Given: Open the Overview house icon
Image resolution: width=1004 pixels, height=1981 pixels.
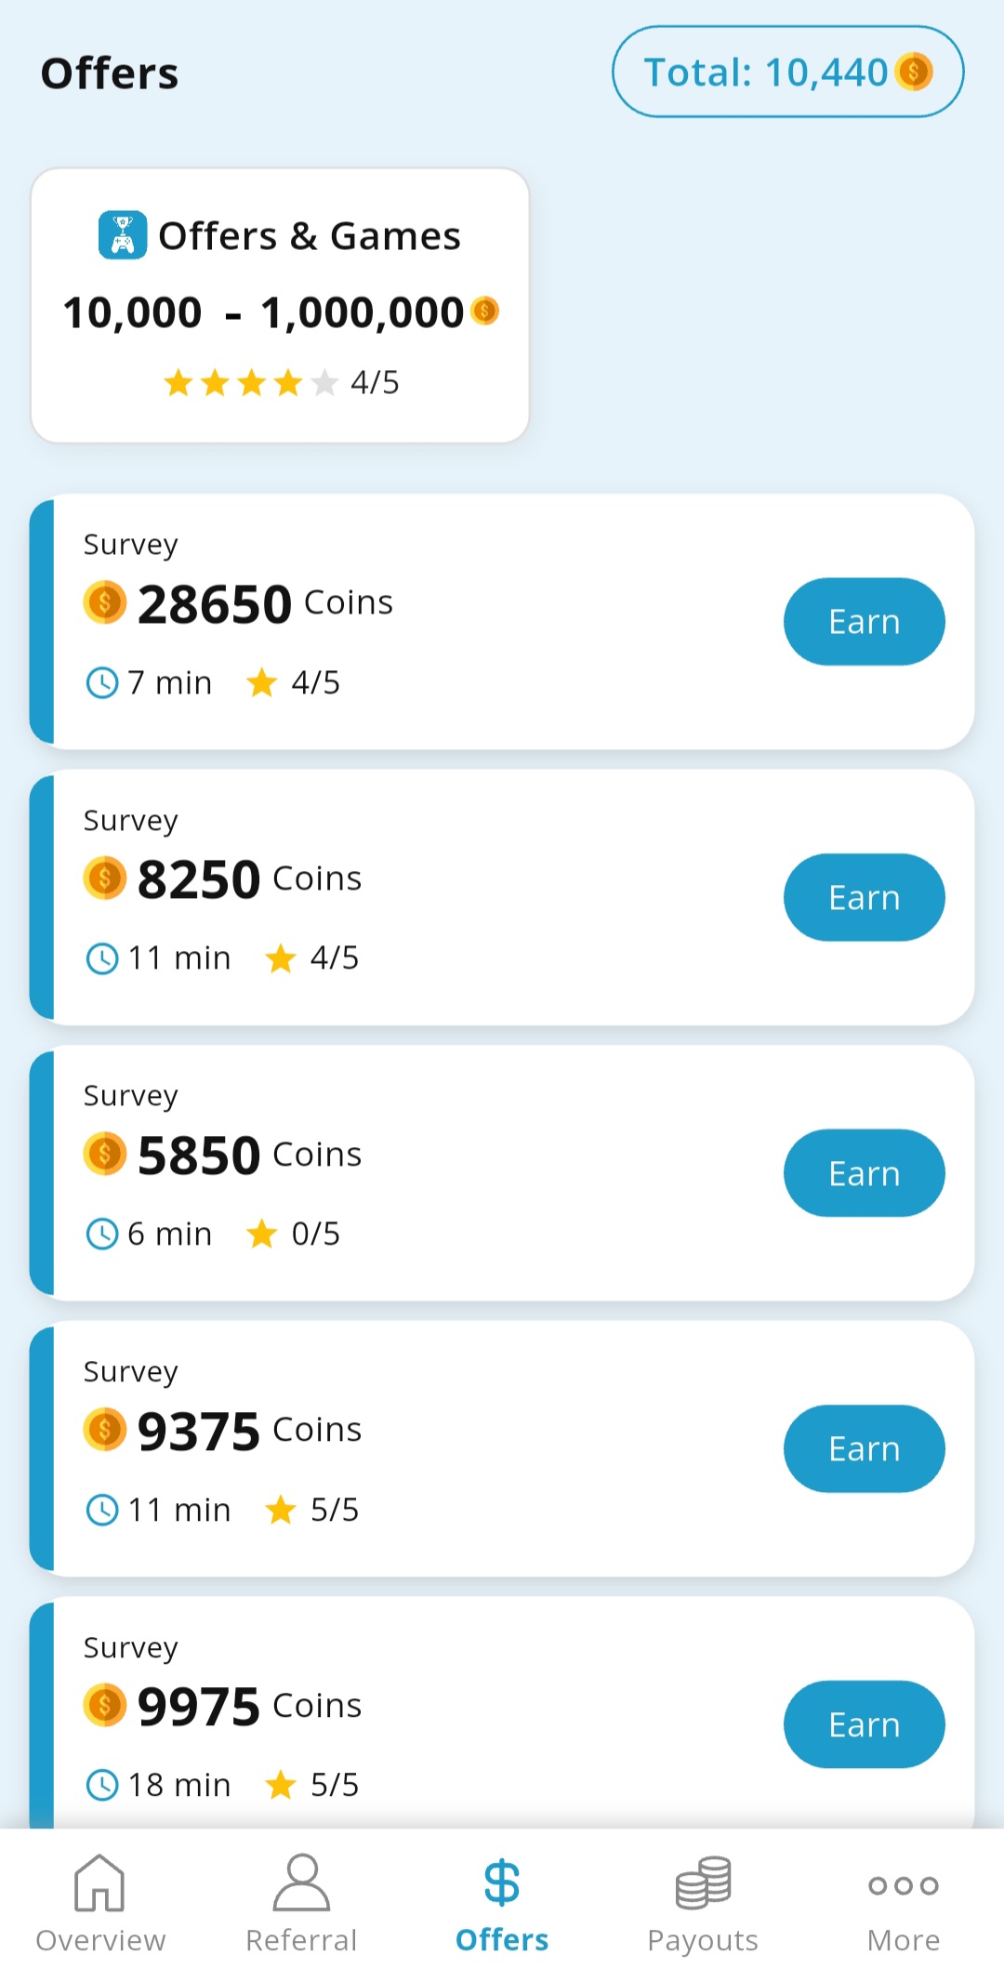Looking at the screenshot, I should [99, 1882].
